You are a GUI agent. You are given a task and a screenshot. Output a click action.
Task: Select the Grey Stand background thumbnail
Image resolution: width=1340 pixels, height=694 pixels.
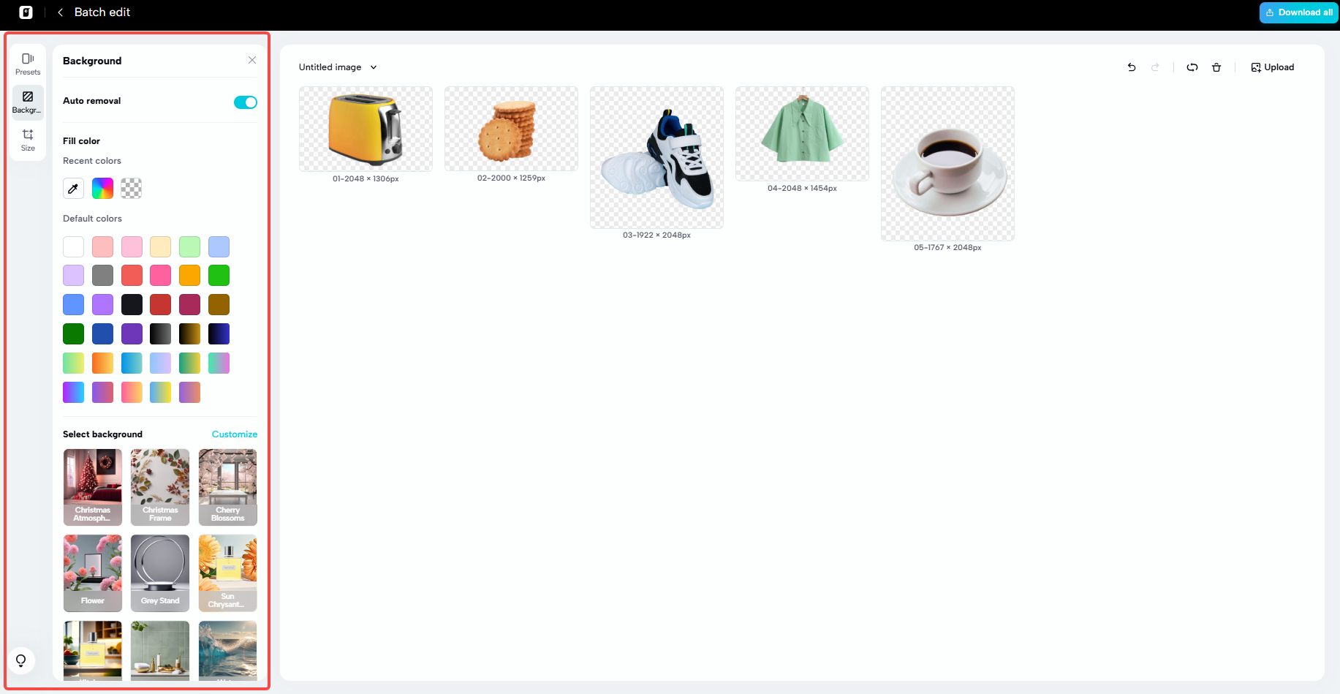(159, 573)
